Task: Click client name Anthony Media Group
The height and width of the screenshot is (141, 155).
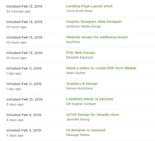Action: click(84, 26)
